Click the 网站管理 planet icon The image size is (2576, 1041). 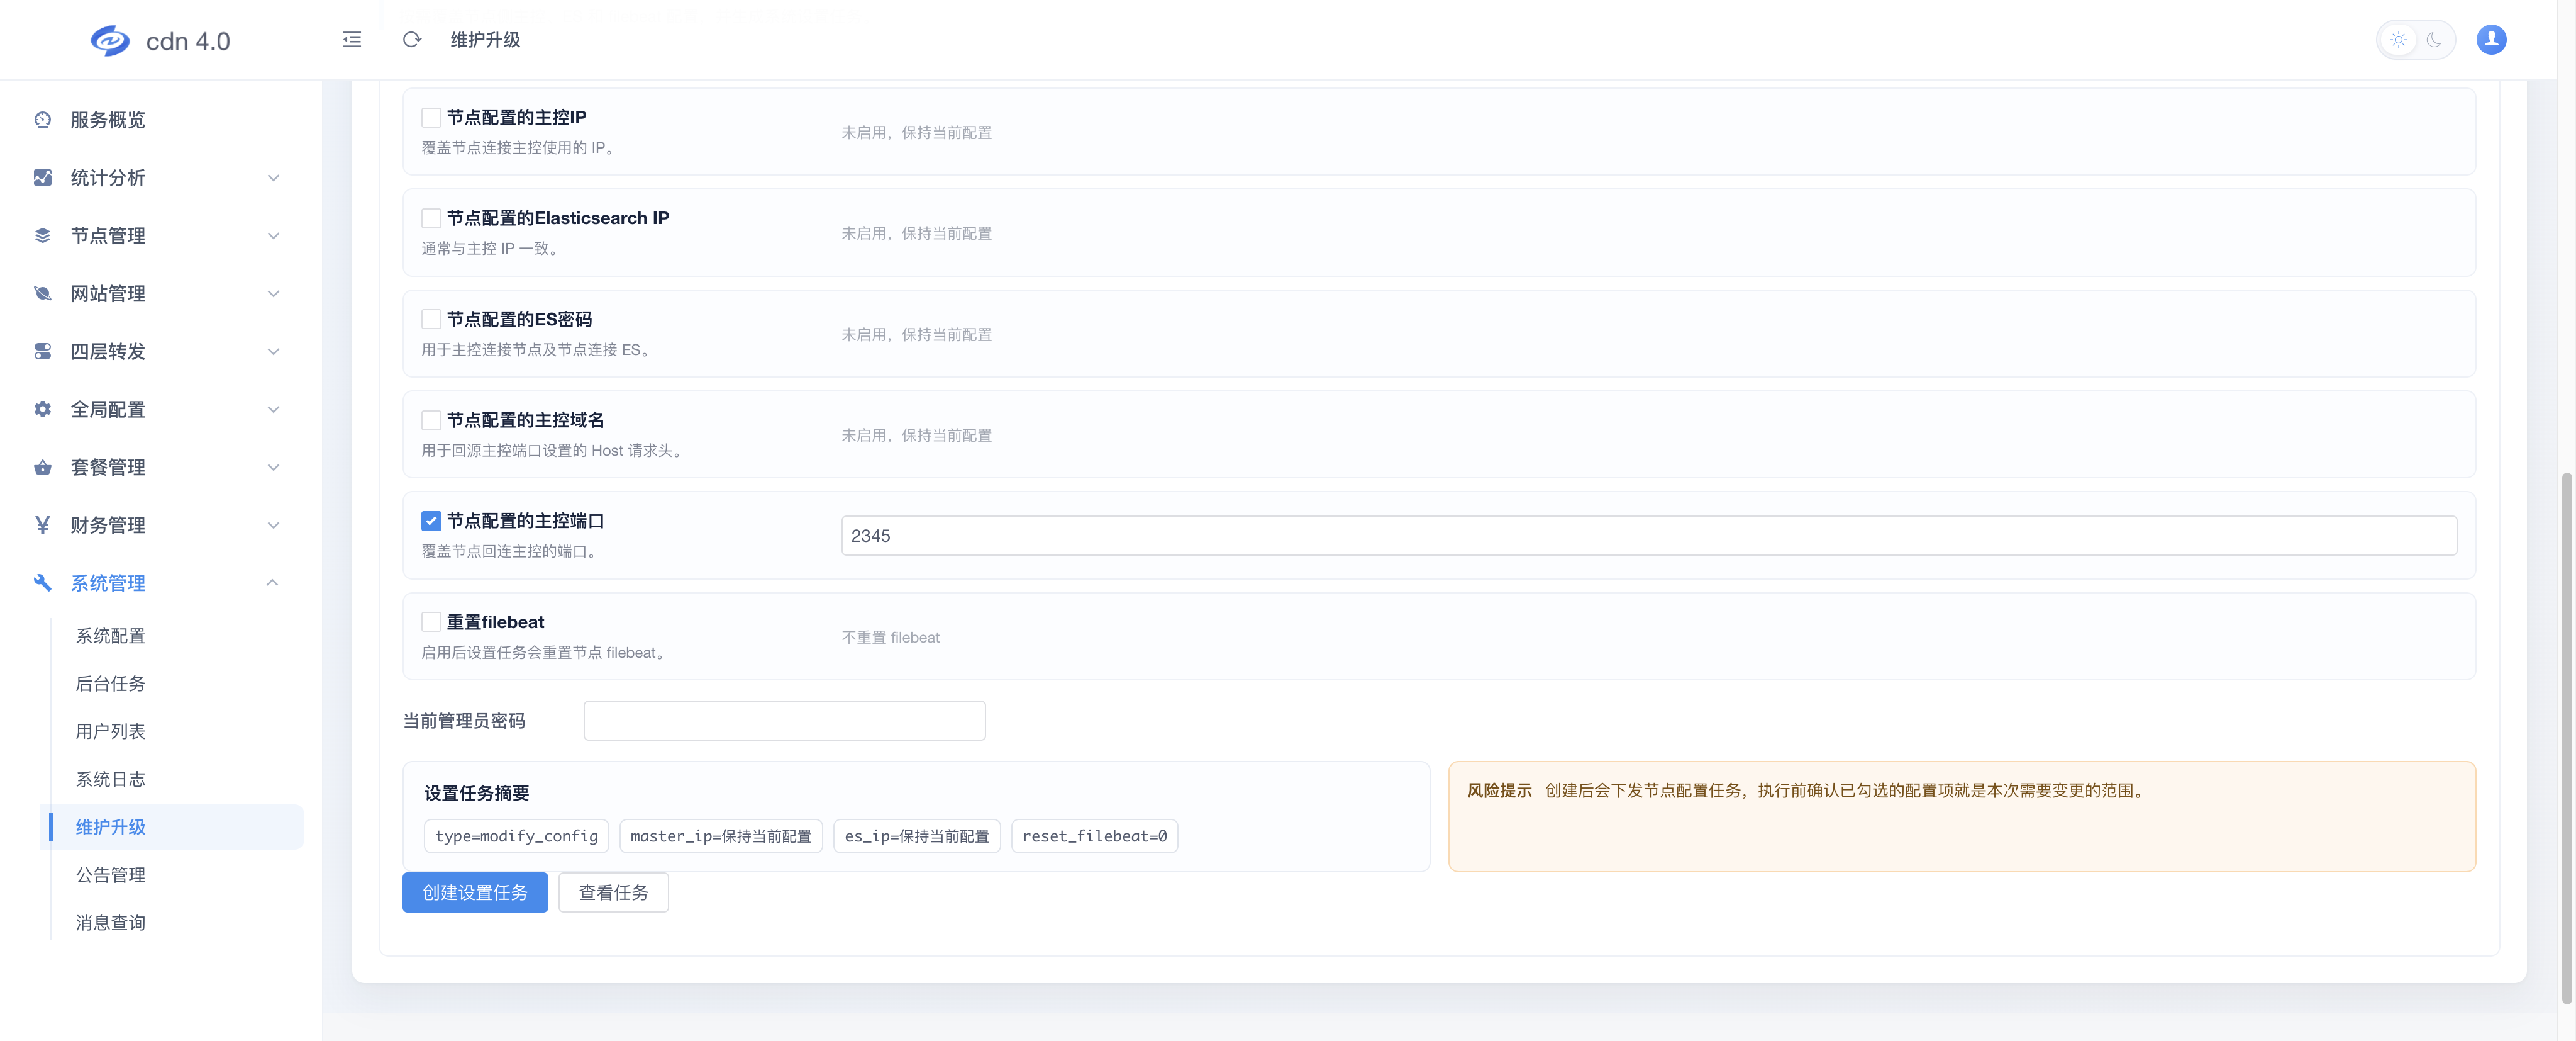pos(42,295)
